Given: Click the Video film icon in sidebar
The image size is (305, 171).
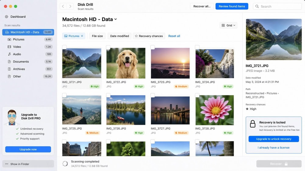Looking at the screenshot, I should tap(9, 47).
